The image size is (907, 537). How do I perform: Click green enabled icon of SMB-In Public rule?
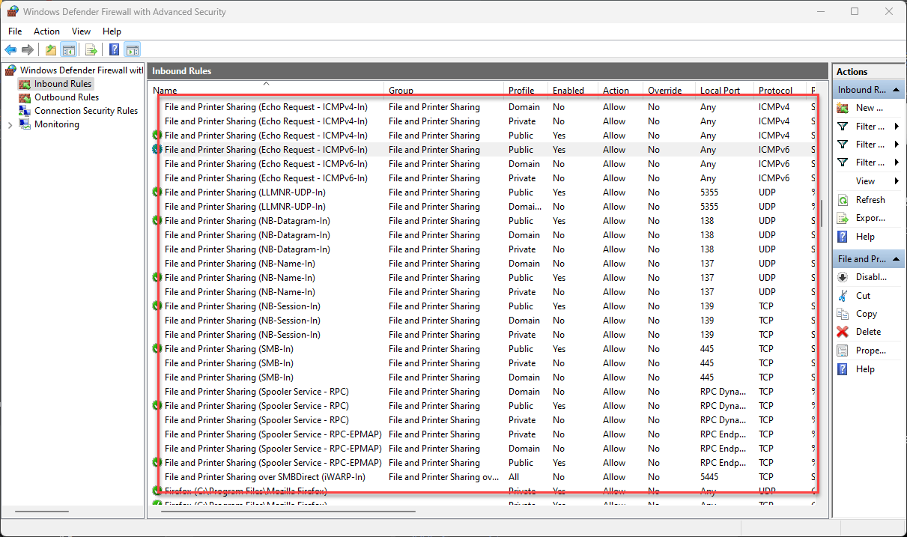point(157,349)
